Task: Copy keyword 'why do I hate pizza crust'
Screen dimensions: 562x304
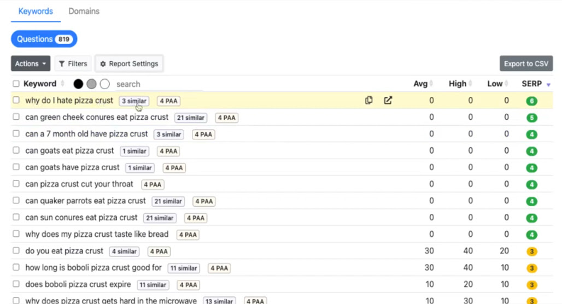Action: coord(369,101)
